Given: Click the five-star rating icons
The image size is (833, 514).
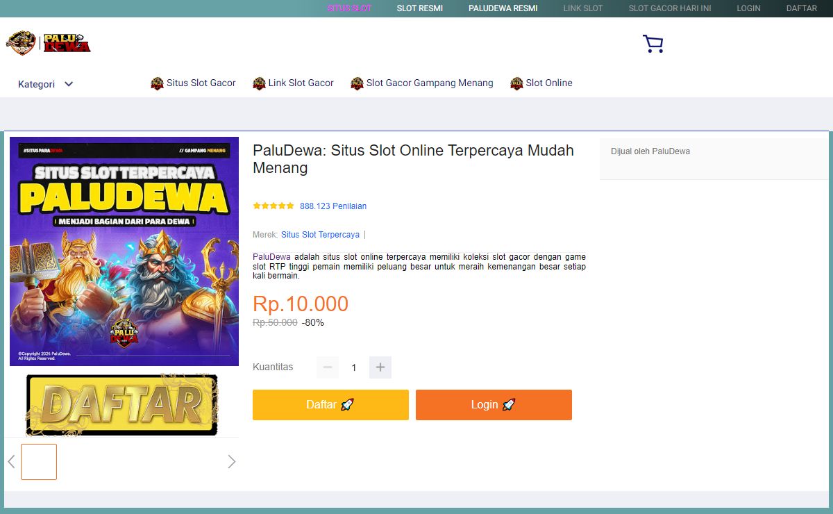Looking at the screenshot, I should coord(274,206).
